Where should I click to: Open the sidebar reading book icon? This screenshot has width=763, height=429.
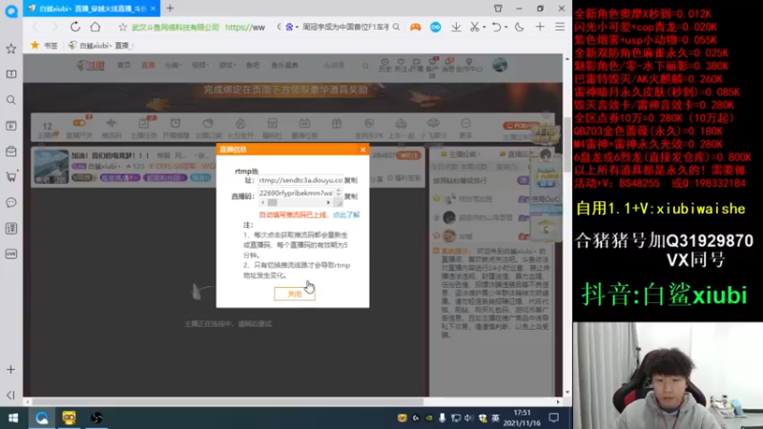pos(11,74)
